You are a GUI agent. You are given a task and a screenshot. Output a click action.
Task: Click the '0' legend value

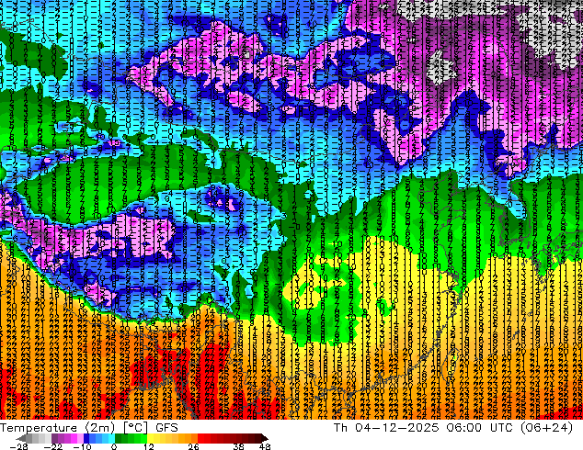click(x=114, y=446)
